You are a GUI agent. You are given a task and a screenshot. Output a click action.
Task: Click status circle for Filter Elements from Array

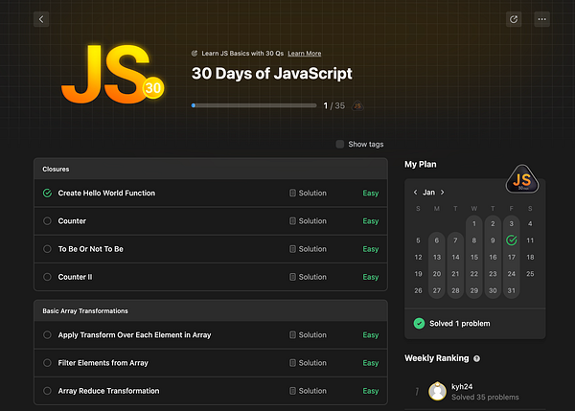point(47,363)
